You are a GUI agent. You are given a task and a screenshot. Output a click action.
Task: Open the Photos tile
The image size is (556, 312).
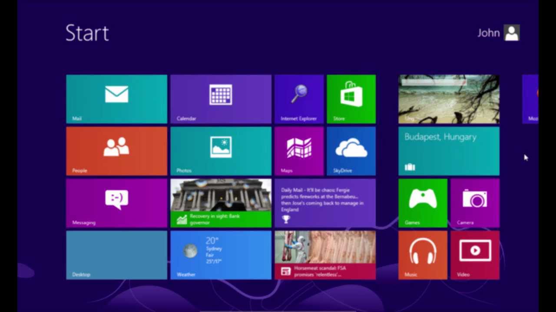click(221, 151)
